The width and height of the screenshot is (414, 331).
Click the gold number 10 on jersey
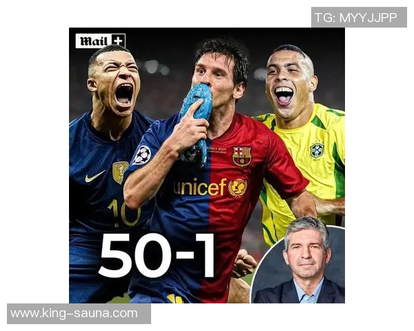coord(124,213)
